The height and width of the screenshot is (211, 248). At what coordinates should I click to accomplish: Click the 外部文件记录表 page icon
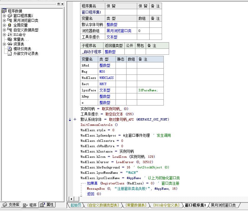coord(10,53)
